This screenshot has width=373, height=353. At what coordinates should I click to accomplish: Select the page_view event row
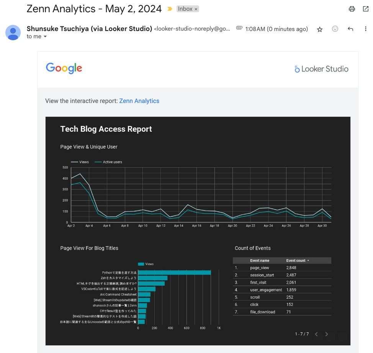tap(282, 268)
